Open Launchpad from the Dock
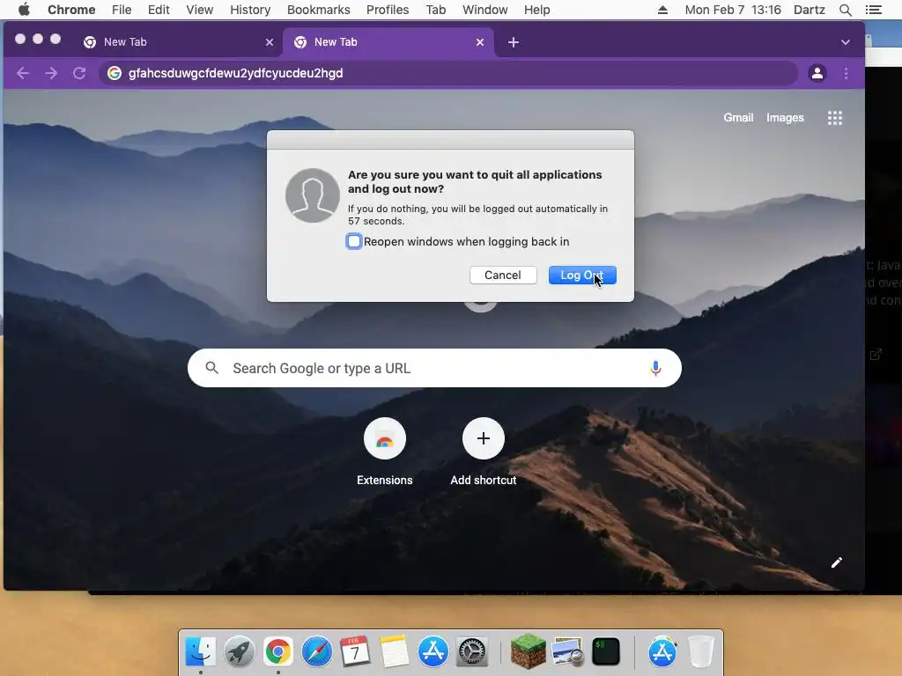902x676 pixels. pos(240,652)
